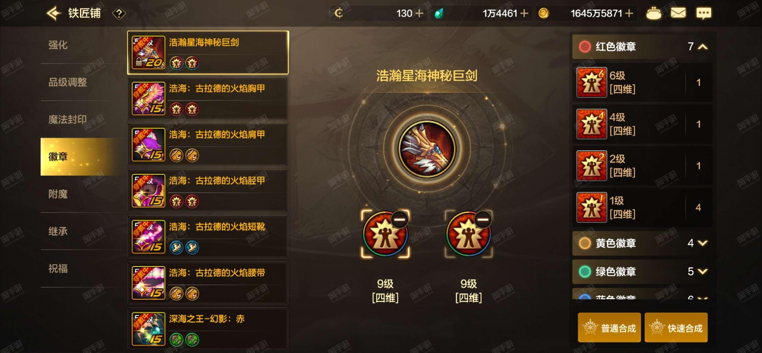Select 浩海：古拉德的火焰胸甲 equipment entry

[208, 99]
